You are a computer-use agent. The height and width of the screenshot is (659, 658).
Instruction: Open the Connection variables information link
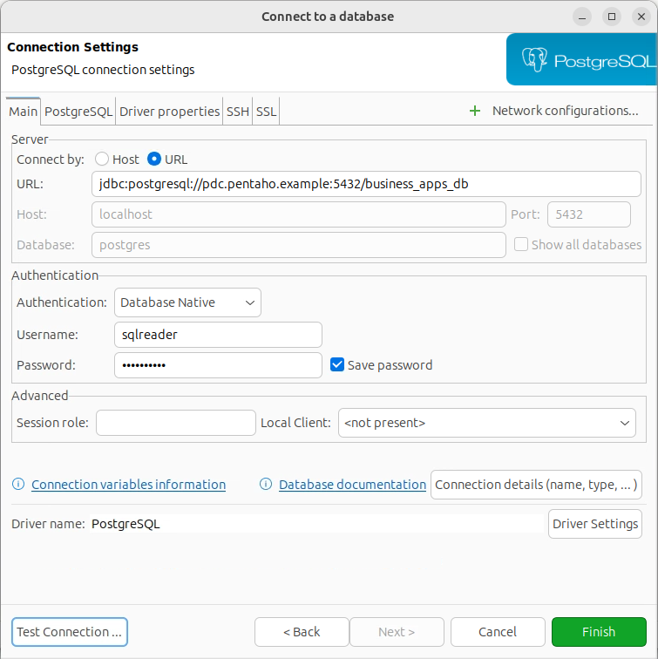pyautogui.click(x=128, y=485)
